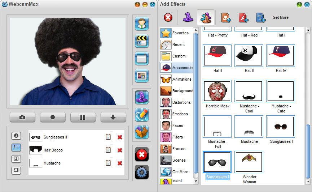Click clipboard icon next to Hair Boooo
Image resolution: width=312 pixels, height=192 pixels.
click(x=108, y=150)
